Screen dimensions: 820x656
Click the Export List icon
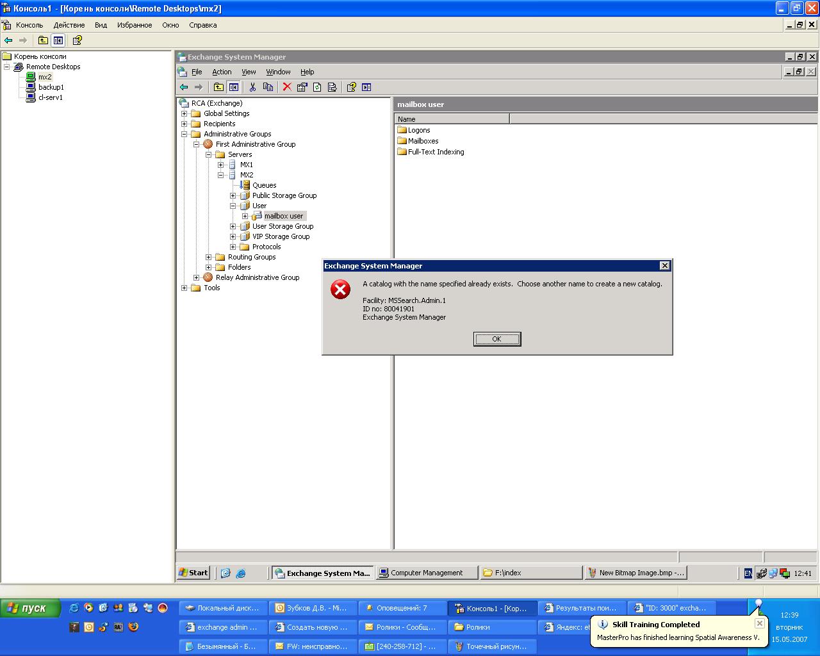tap(332, 87)
